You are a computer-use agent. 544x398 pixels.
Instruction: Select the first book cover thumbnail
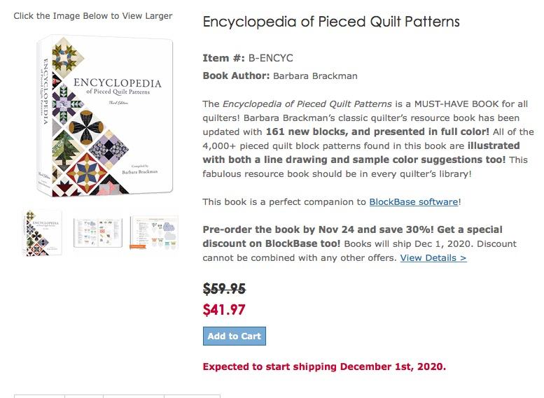[42, 233]
